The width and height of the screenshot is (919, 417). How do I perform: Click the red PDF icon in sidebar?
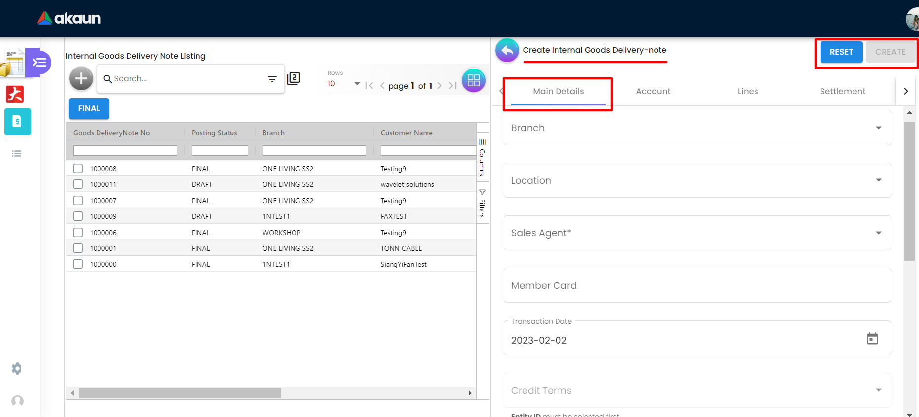coord(15,94)
